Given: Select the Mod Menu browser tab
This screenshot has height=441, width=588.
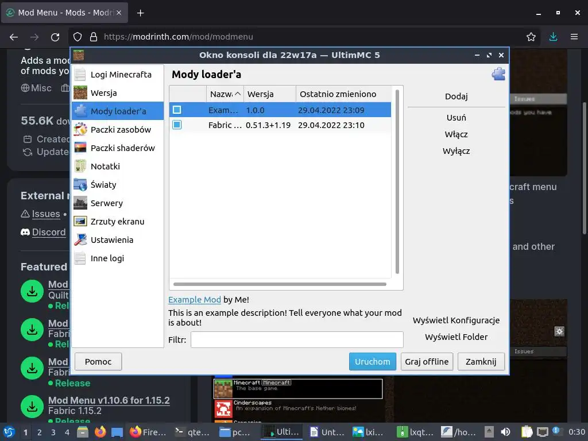Looking at the screenshot, I should [64, 13].
